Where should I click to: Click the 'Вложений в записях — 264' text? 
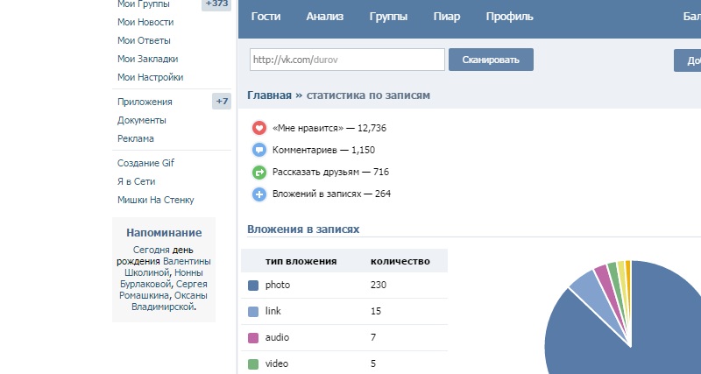[332, 194]
